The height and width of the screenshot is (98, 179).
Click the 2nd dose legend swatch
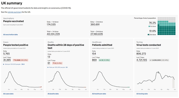148,34
